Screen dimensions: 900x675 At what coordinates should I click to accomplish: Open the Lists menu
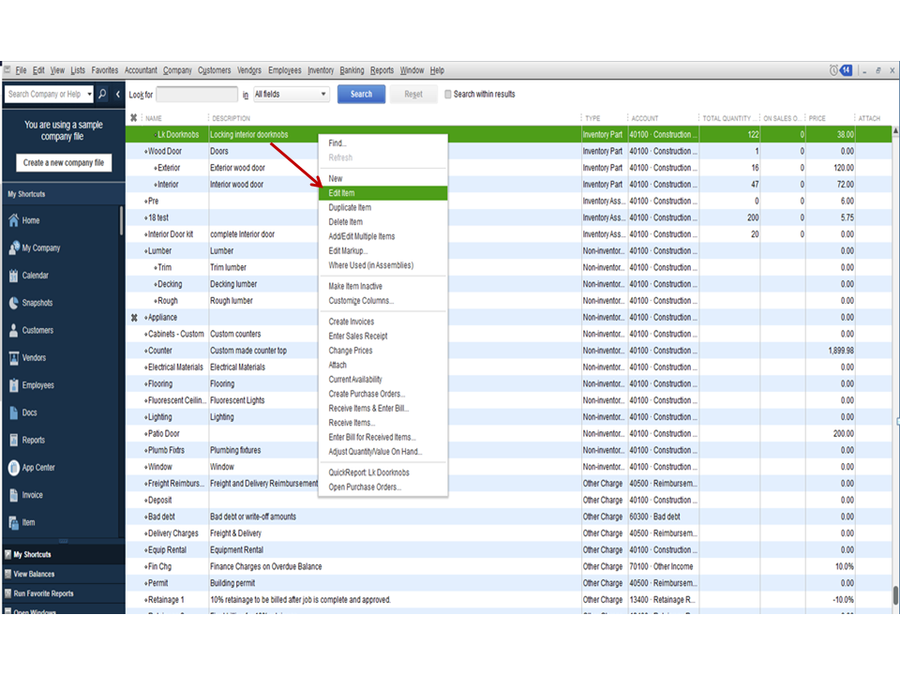pyautogui.click(x=78, y=70)
